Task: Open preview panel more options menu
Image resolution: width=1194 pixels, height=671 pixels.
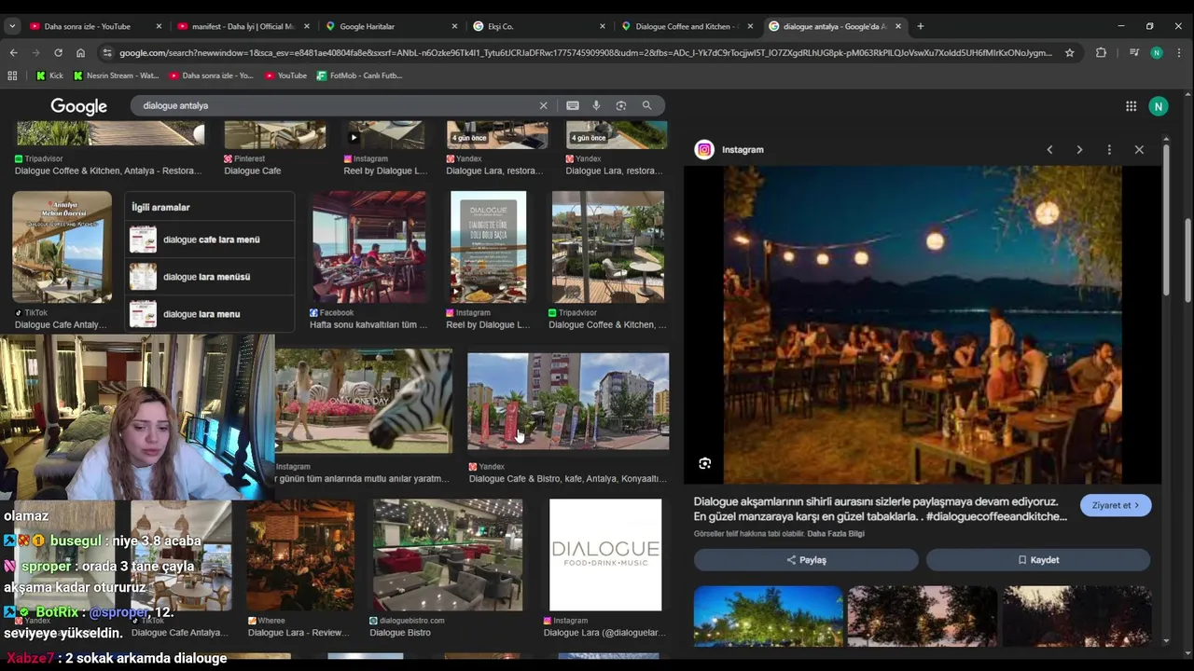Action: 1109,149
